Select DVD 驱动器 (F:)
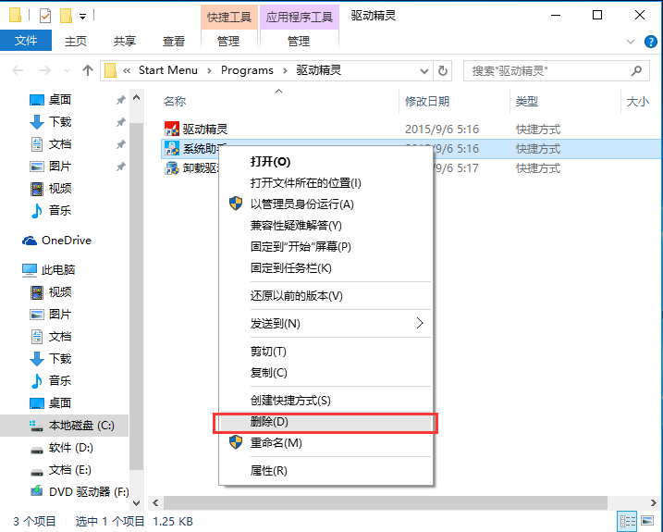 coord(89,492)
